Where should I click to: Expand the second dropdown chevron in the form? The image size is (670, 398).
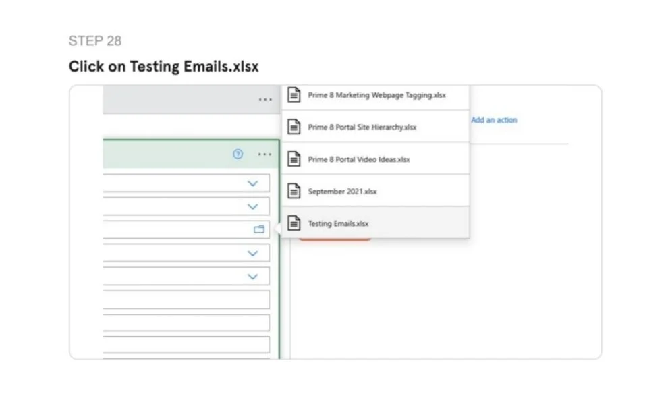tap(252, 206)
